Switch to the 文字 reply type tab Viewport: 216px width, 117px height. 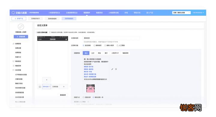(93, 53)
